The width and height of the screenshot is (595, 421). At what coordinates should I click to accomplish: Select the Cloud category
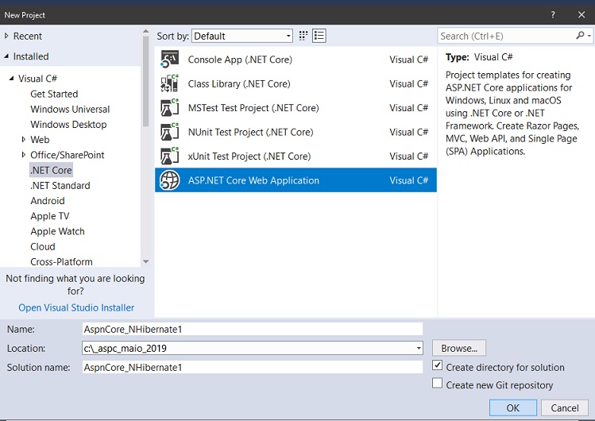pos(43,246)
